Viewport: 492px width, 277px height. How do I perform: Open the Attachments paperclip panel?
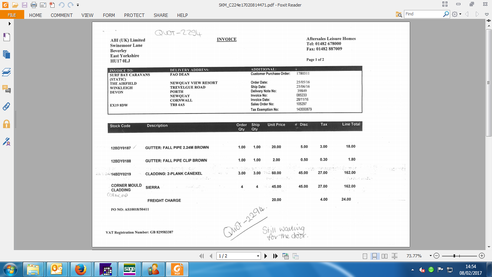(7, 107)
